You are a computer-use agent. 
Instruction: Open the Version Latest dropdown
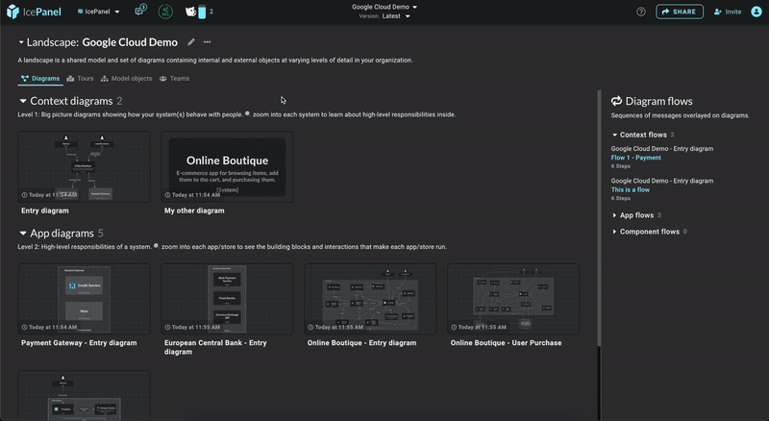pos(384,16)
